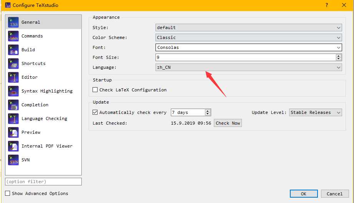Select the Preview page icon

(x=13, y=132)
